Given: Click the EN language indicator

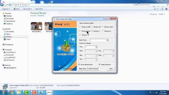Looking at the screenshot, I should [150, 92].
